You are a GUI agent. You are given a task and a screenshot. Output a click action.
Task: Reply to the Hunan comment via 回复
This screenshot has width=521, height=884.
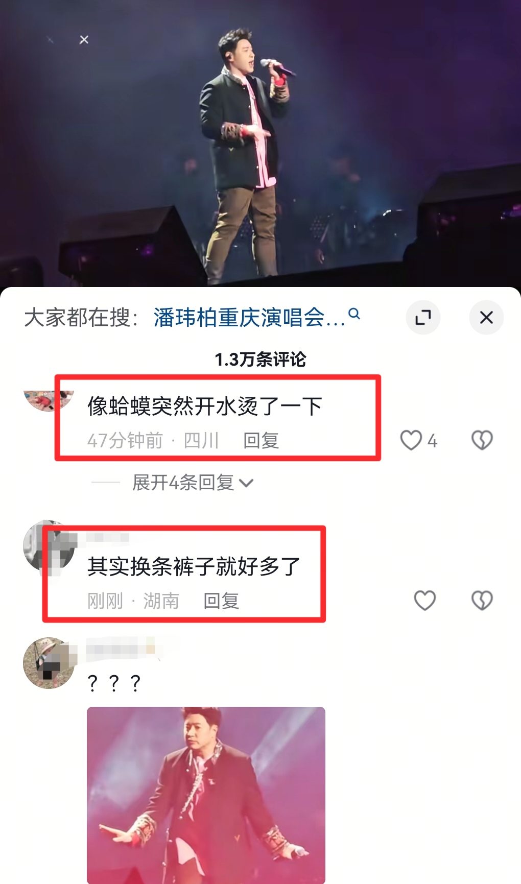[221, 601]
